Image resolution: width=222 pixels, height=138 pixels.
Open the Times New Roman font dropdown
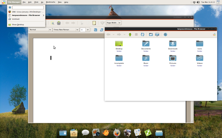(66, 30)
